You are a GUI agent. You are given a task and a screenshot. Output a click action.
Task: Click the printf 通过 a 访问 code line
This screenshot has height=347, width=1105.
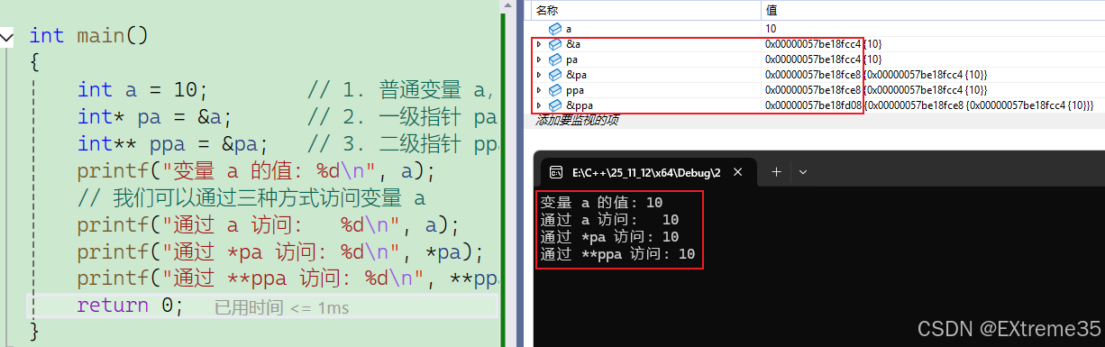click(x=269, y=224)
